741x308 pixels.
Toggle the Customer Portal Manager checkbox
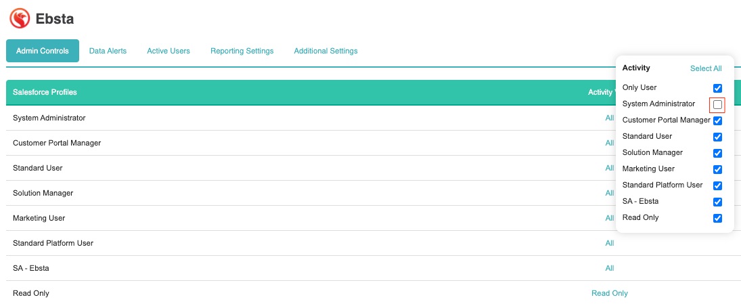click(x=717, y=120)
